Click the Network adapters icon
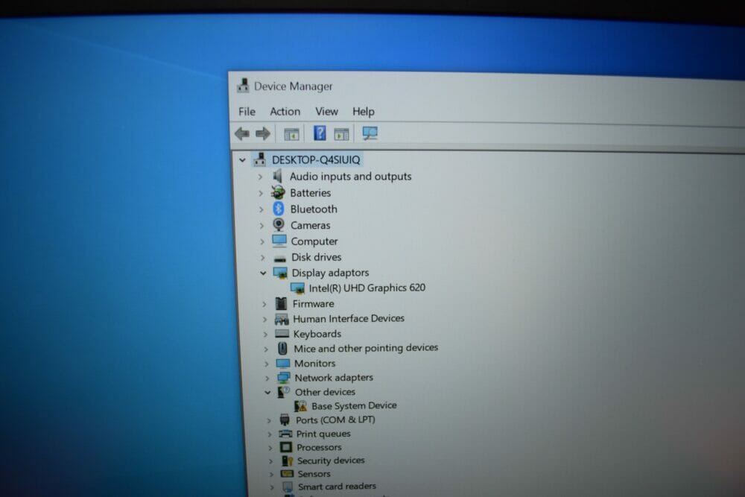745x497 pixels. 284,378
